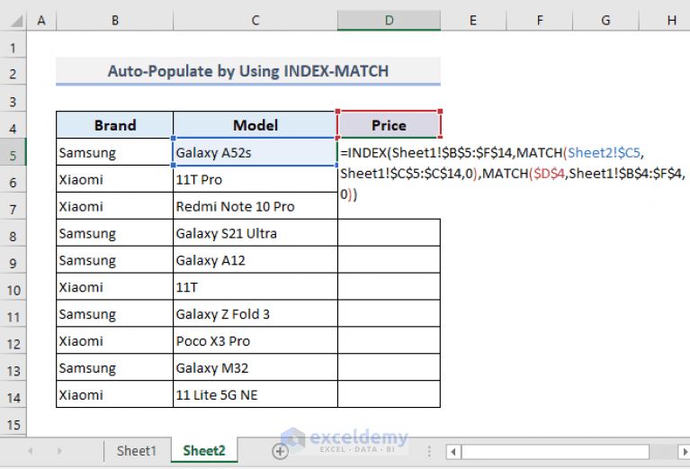
Task: Click the '11T Pro' cell
Action: click(x=255, y=179)
